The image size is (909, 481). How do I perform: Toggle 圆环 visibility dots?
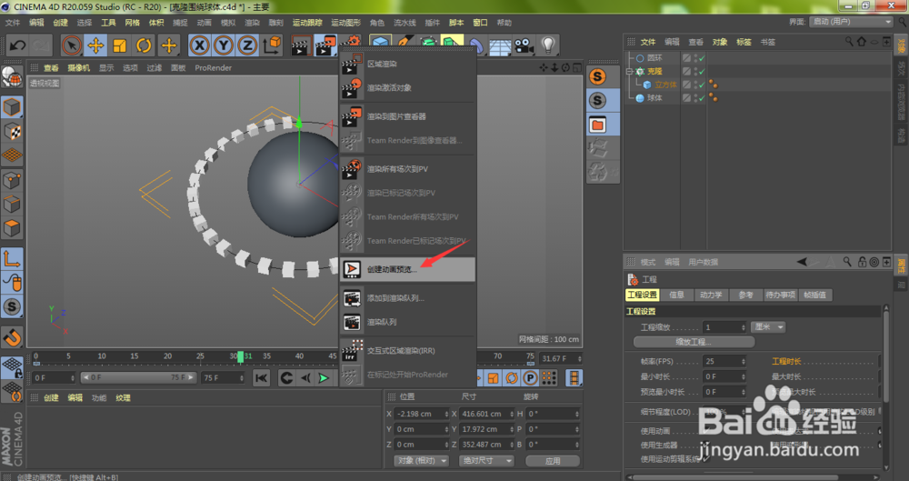click(695, 58)
